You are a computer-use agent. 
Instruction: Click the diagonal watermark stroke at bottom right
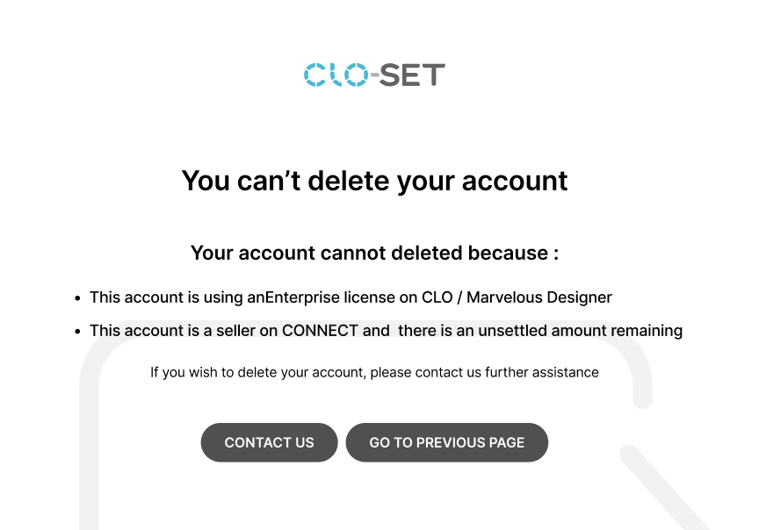[x=664, y=489]
